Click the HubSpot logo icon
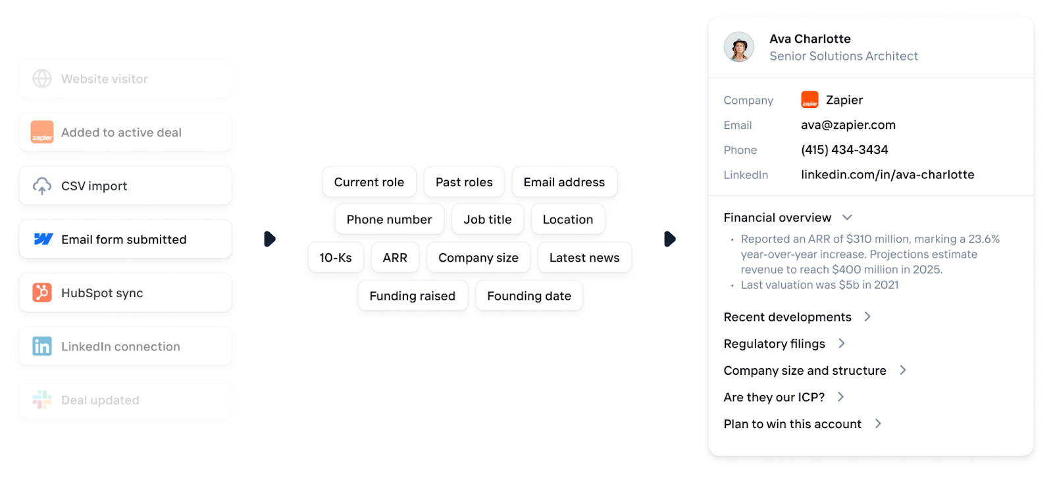The height and width of the screenshot is (478, 1053). pos(42,293)
